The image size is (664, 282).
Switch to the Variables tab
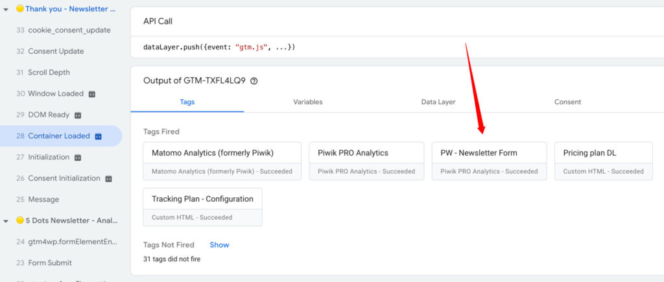click(x=307, y=102)
